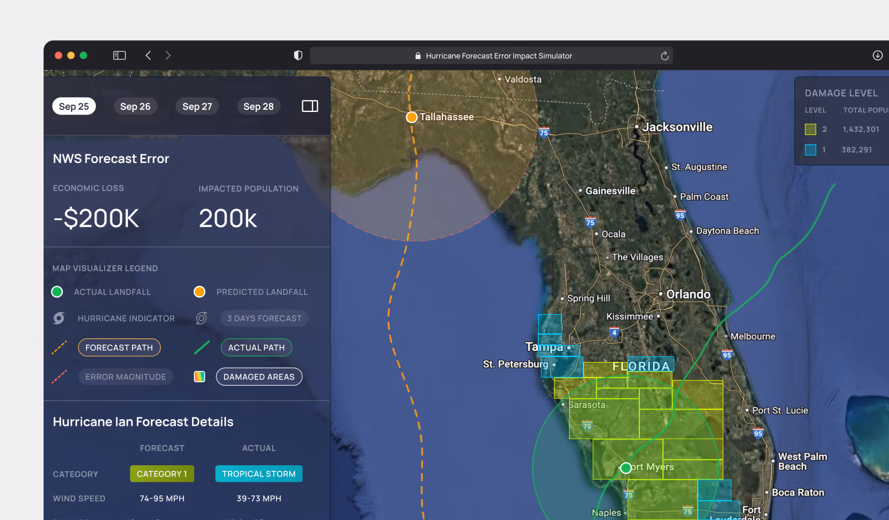
Task: Select the Sep 25 date tab
Action: pos(74,107)
